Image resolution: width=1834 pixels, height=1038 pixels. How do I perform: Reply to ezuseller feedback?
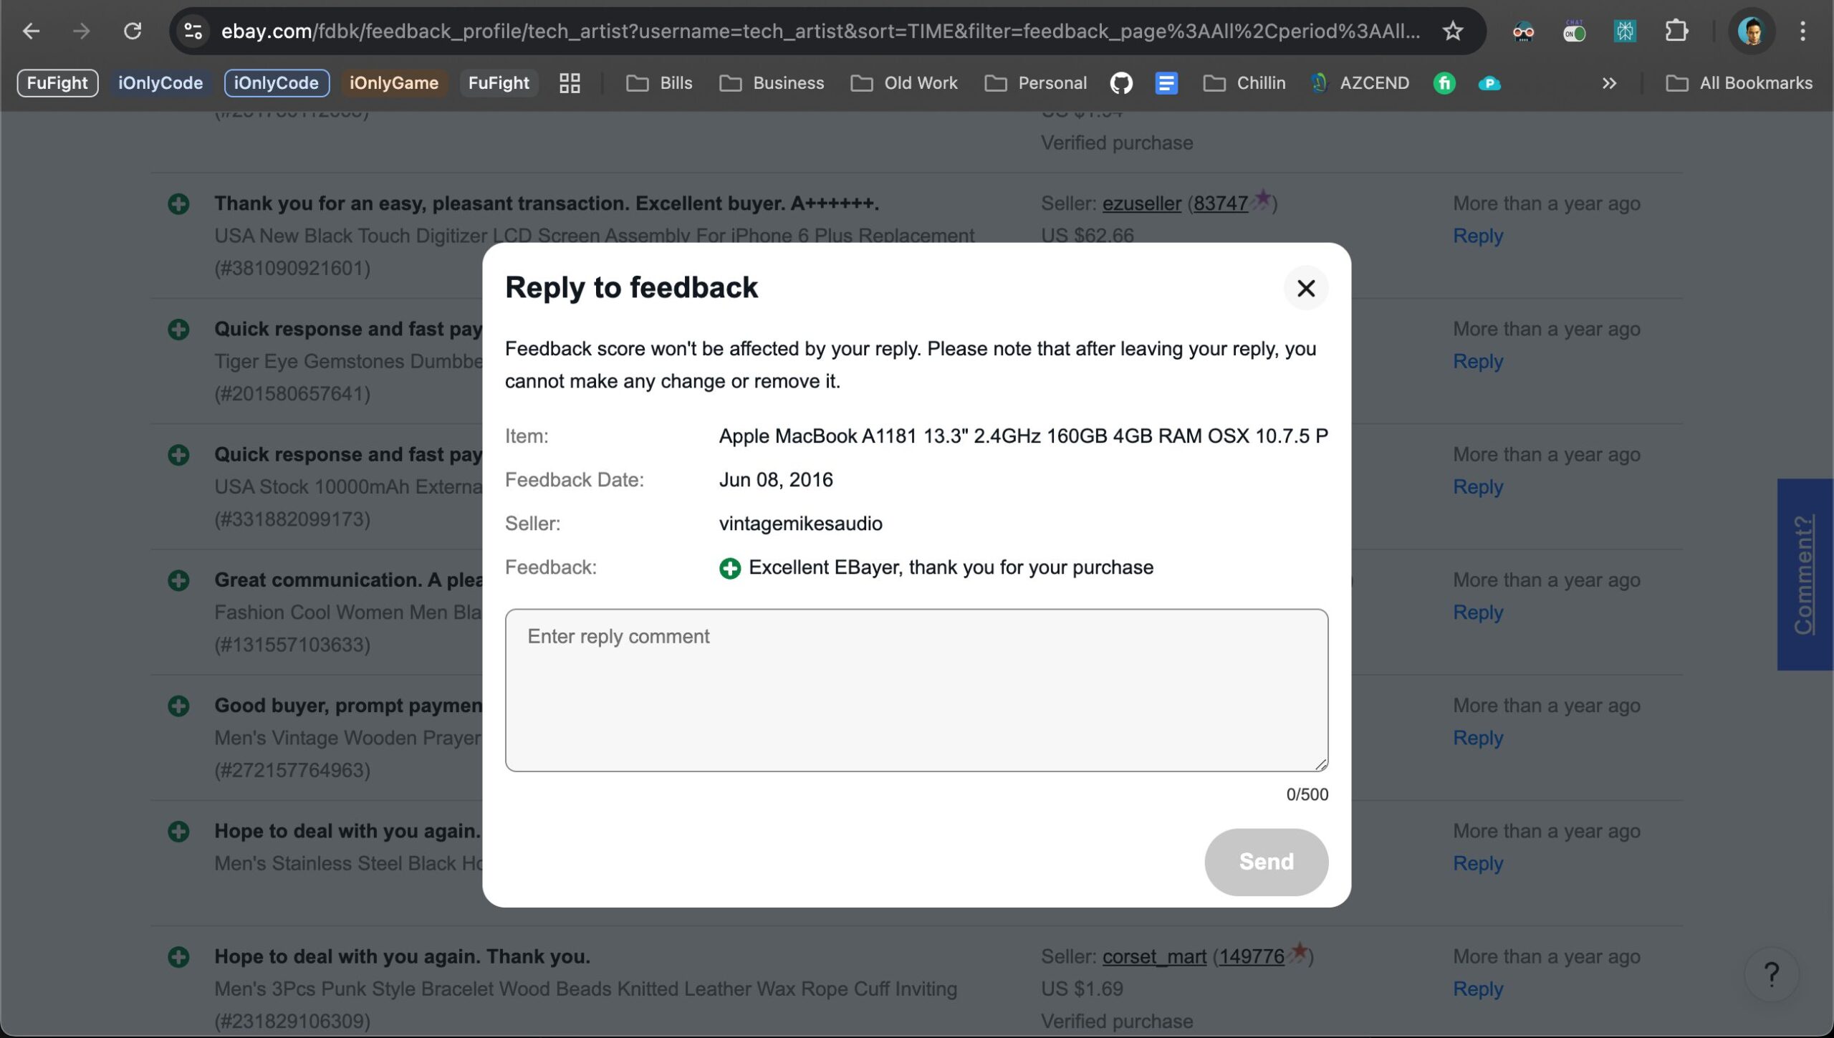click(x=1477, y=236)
